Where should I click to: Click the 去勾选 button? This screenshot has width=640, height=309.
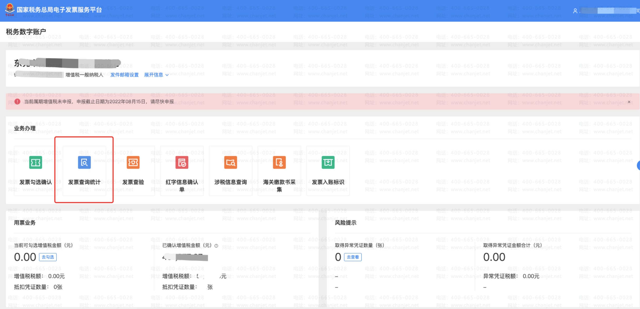[x=48, y=257]
